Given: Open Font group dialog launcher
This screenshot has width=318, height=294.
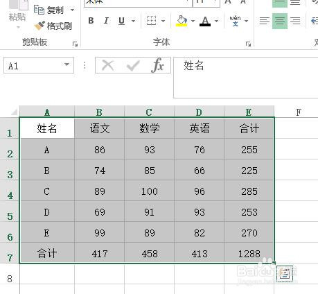Looking at the screenshot, I should click(x=248, y=44).
